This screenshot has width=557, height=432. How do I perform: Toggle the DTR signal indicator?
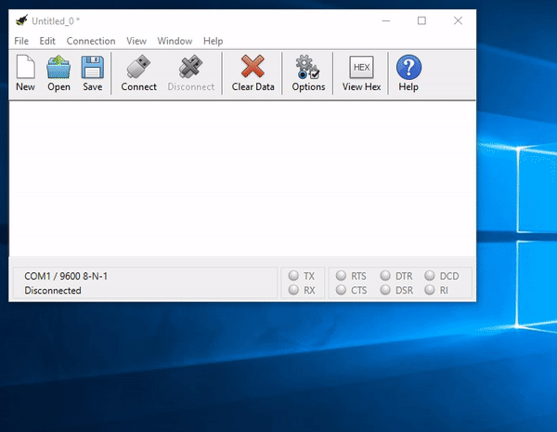[385, 276]
